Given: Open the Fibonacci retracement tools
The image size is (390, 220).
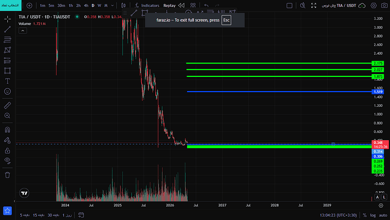Looking at the screenshot, I should tap(7, 40).
